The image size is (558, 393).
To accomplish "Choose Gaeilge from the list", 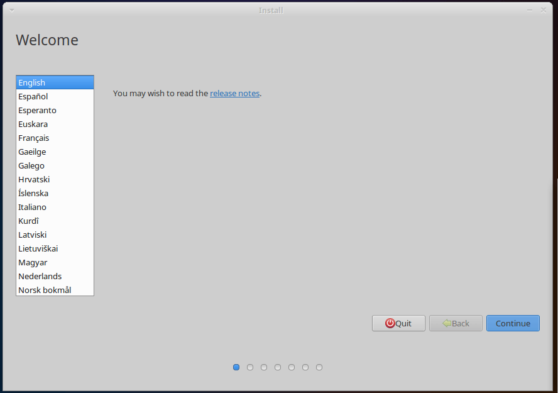I will pyautogui.click(x=55, y=152).
